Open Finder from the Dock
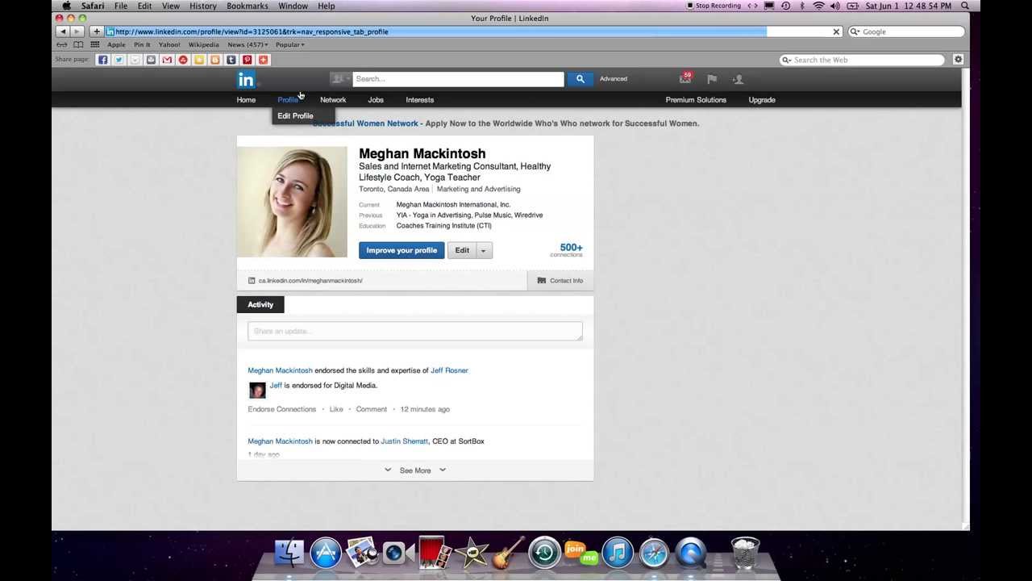This screenshot has width=1032, height=581. [289, 553]
